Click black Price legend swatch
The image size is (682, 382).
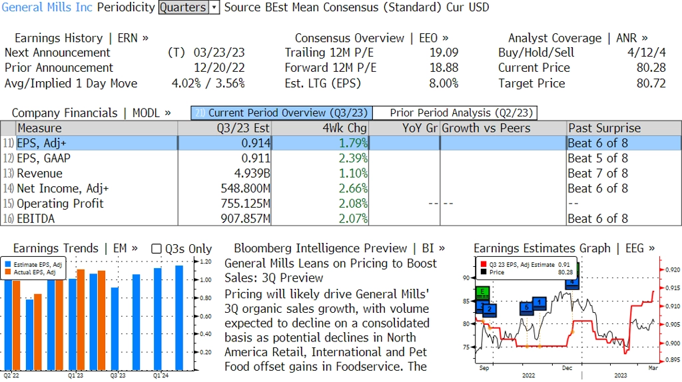point(484,272)
